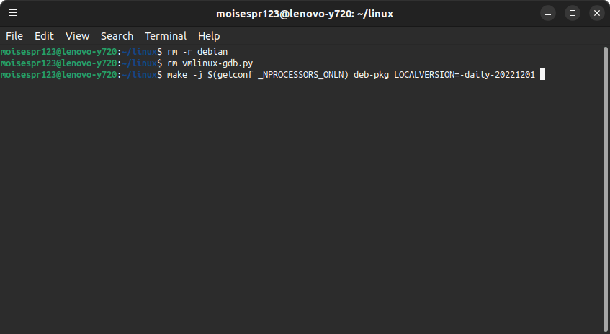This screenshot has width=610, height=334.
Task: Click the 'rm -r debian' command text
Action: [197, 52]
